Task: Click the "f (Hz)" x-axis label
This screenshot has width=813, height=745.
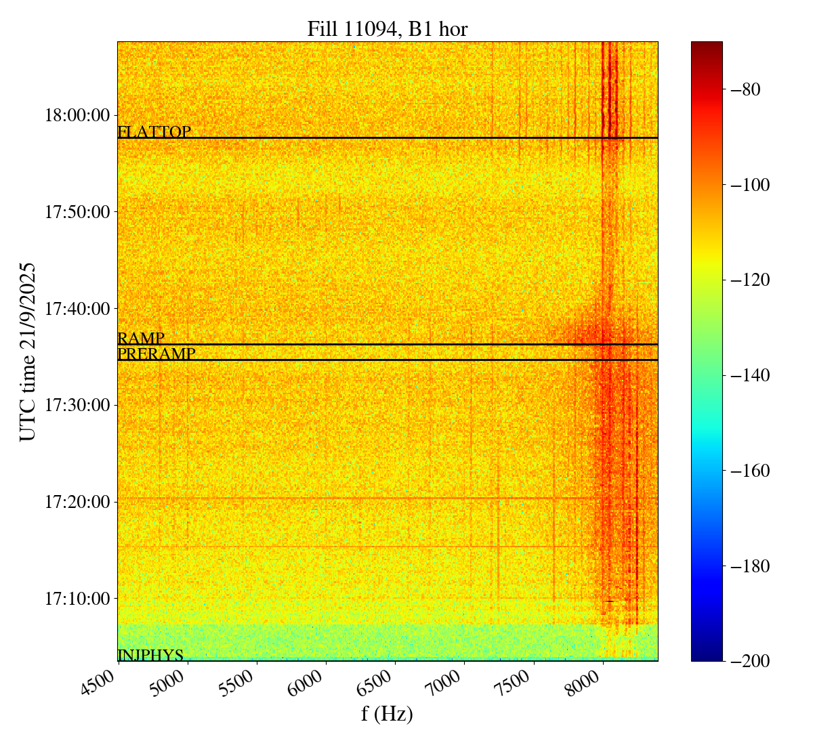Action: 387,714
